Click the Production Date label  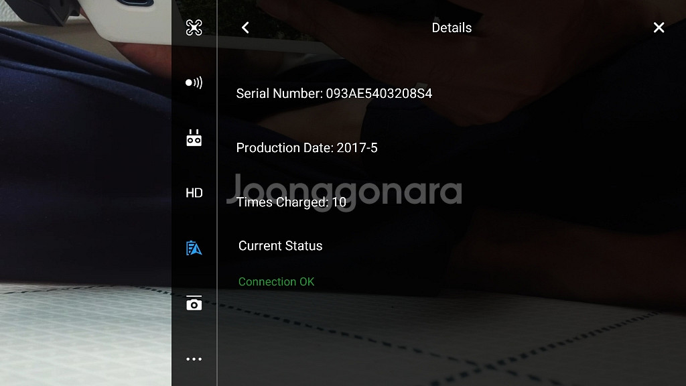point(285,148)
